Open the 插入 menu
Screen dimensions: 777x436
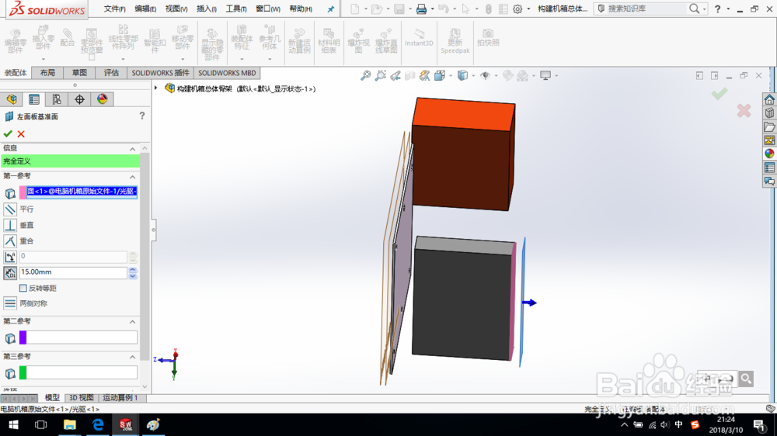tap(206, 9)
